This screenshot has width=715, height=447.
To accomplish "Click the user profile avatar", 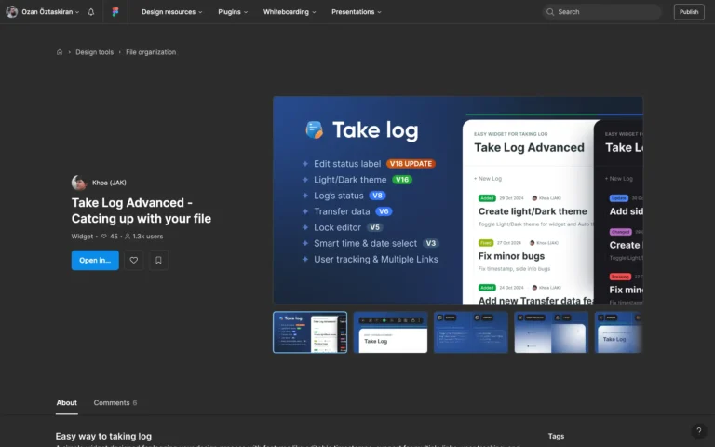I will [12, 12].
